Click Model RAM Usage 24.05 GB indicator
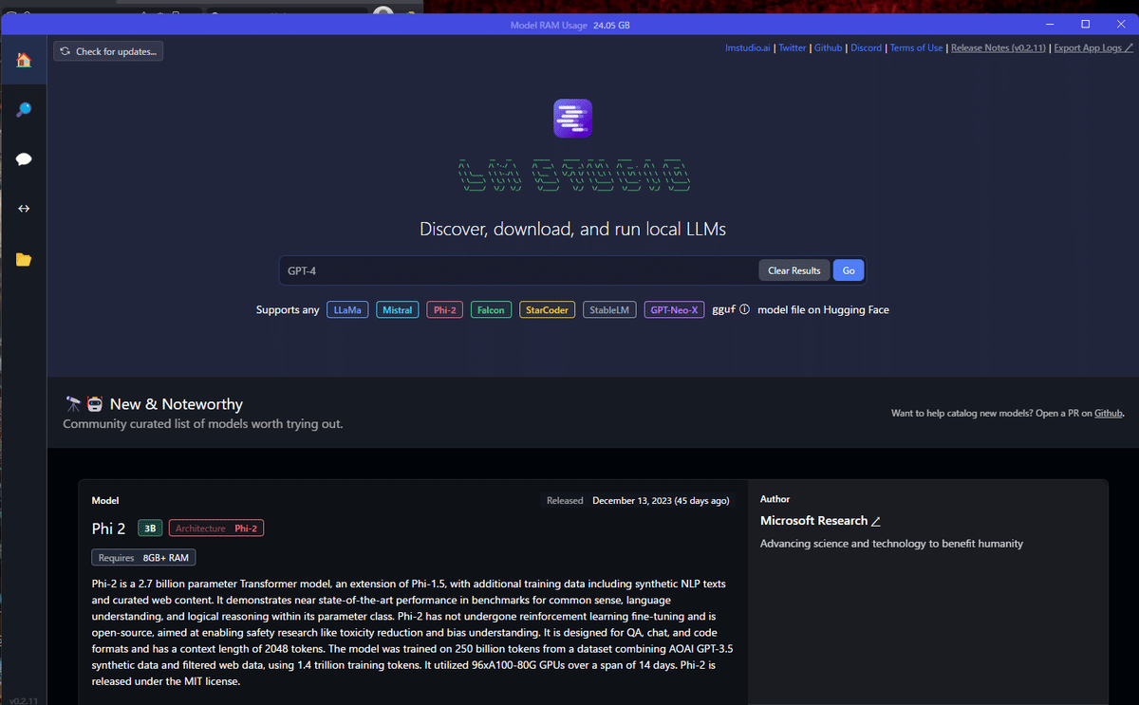The height and width of the screenshot is (705, 1139). 569,25
